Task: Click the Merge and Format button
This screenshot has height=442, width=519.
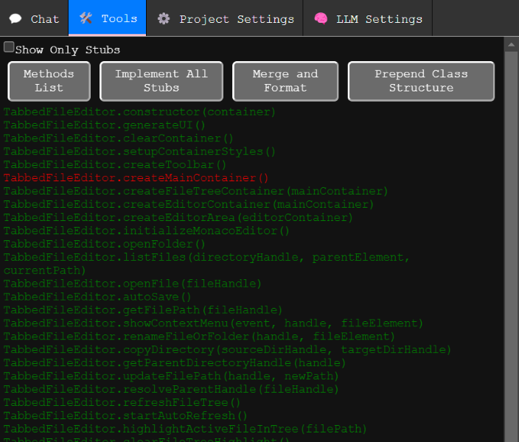Action: click(x=285, y=81)
